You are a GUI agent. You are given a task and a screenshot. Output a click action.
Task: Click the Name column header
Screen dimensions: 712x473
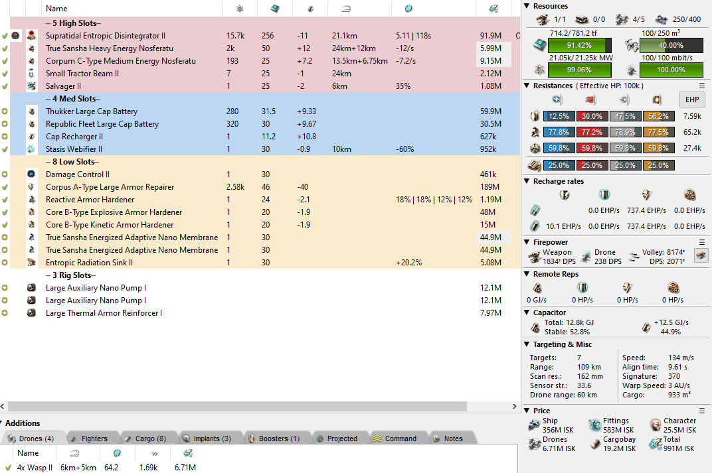(57, 9)
